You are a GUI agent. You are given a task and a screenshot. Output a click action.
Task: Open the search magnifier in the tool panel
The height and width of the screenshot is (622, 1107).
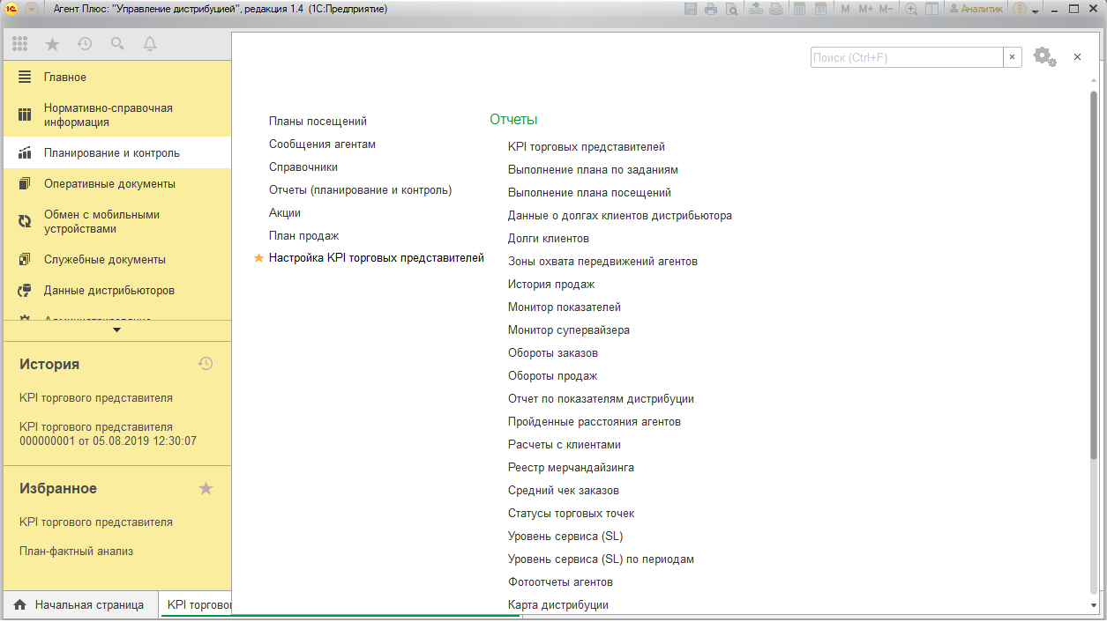tap(117, 43)
